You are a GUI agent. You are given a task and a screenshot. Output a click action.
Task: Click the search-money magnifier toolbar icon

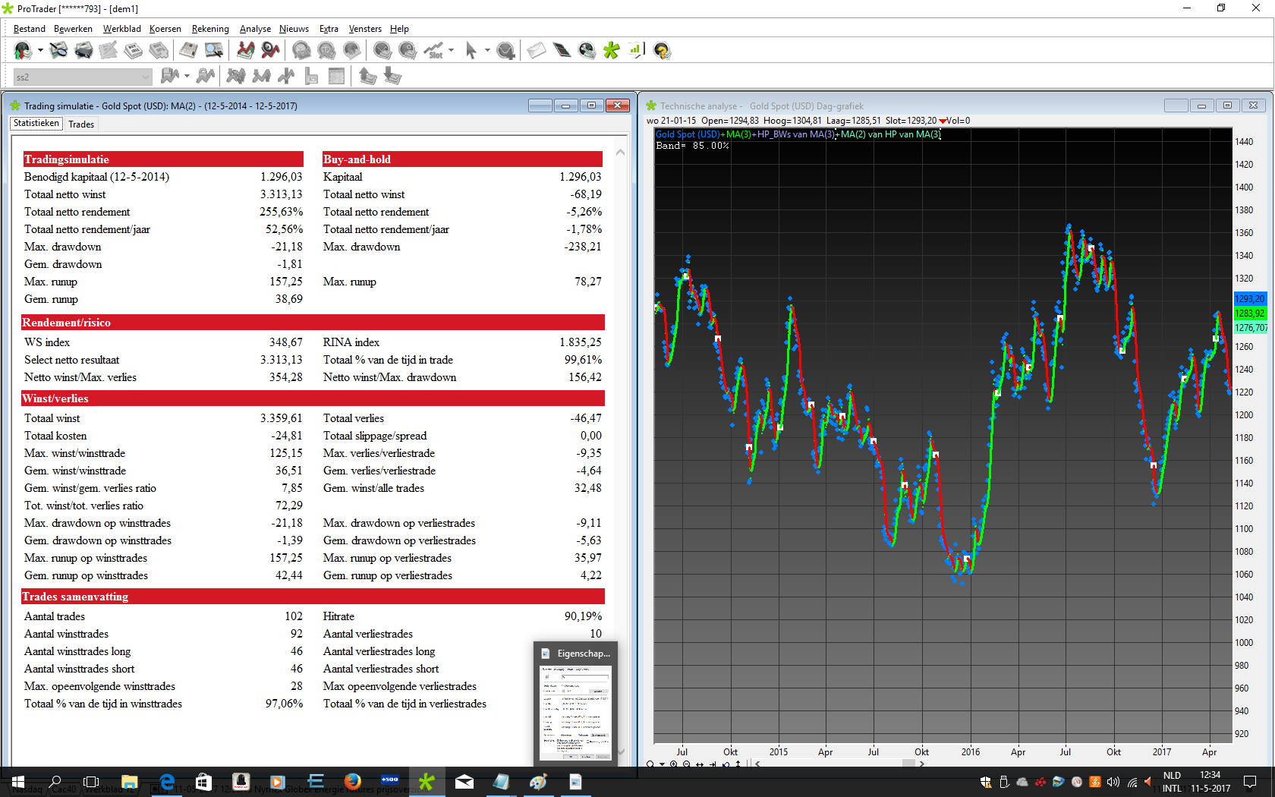coord(58,51)
